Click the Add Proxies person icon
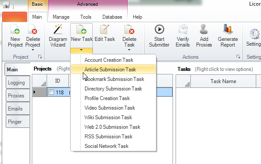The height and width of the screenshot is (164, 261). 204,29
